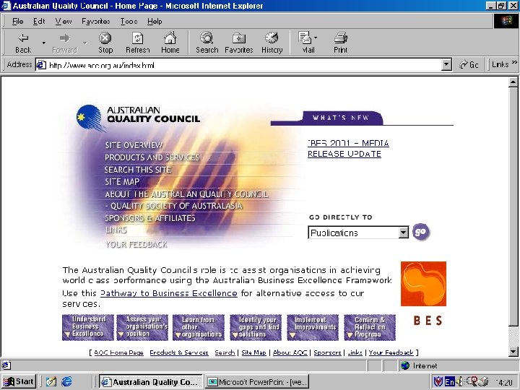Click Quality Society of Australasia link
The image size is (520, 390).
tap(173, 206)
